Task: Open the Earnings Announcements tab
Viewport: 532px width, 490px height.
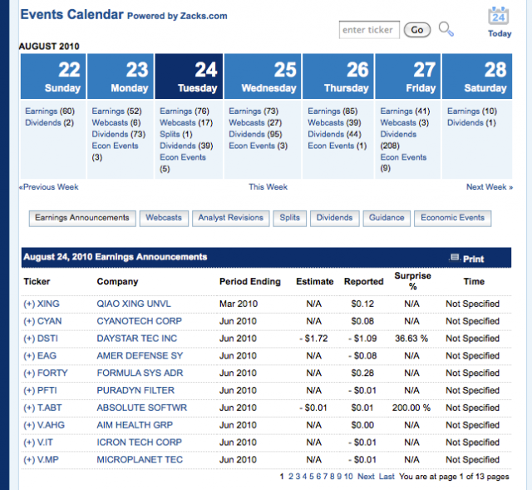Action: click(x=82, y=218)
